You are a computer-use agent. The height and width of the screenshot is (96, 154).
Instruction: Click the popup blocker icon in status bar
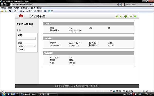coord(111,91)
